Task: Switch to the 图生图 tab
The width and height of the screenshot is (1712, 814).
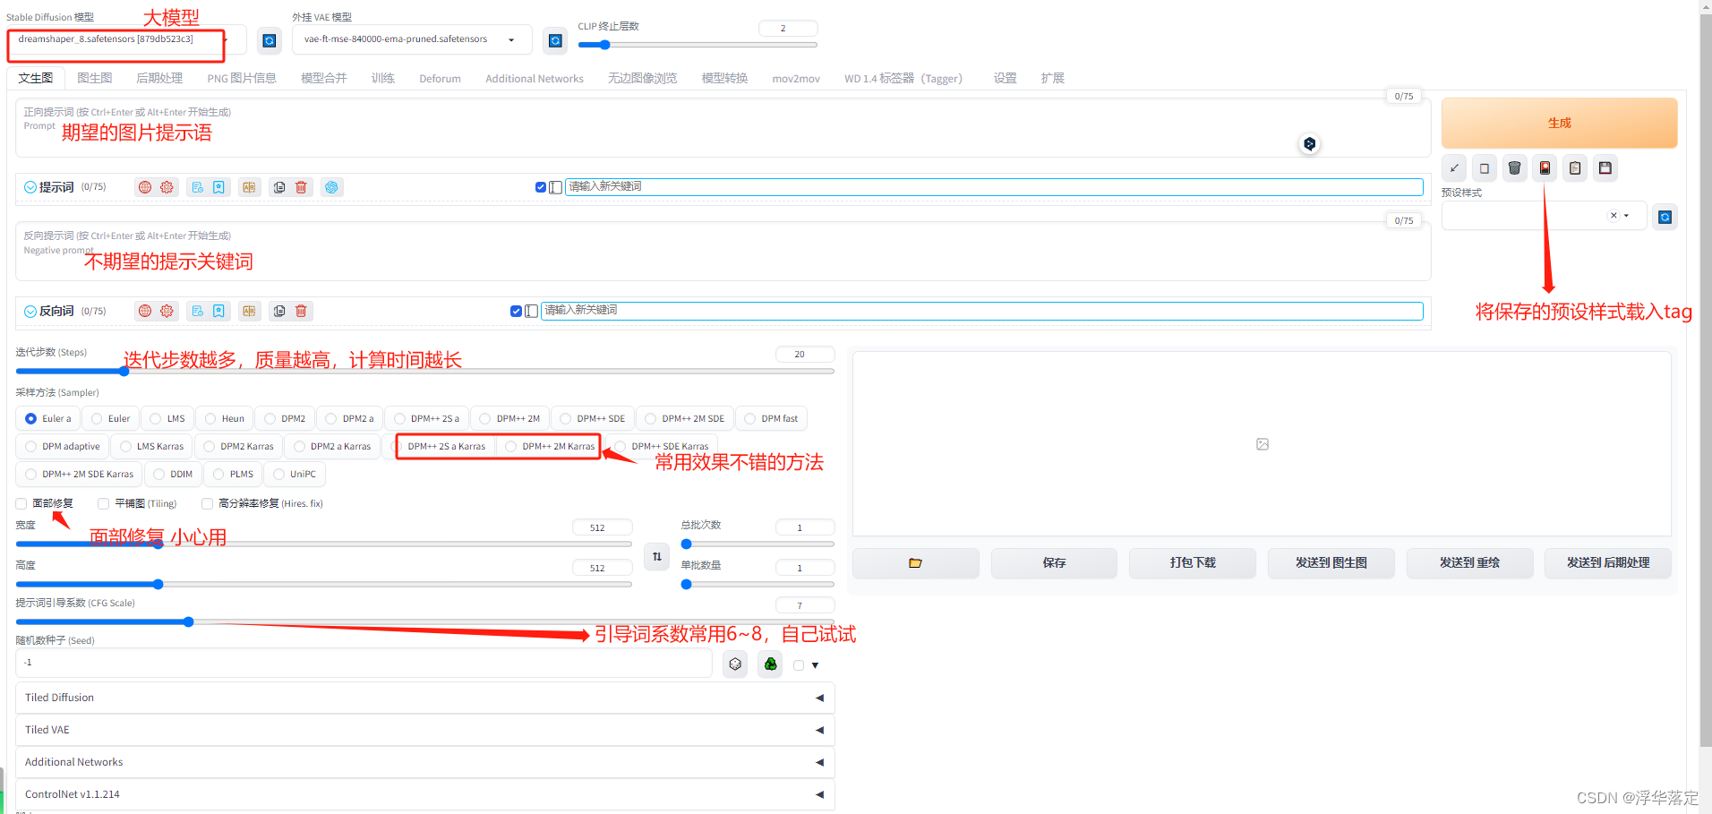Action: [95, 78]
